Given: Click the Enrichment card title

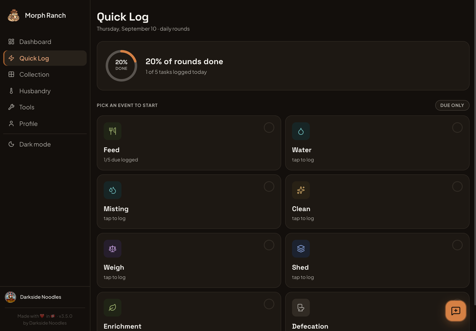Looking at the screenshot, I should 122,326.
